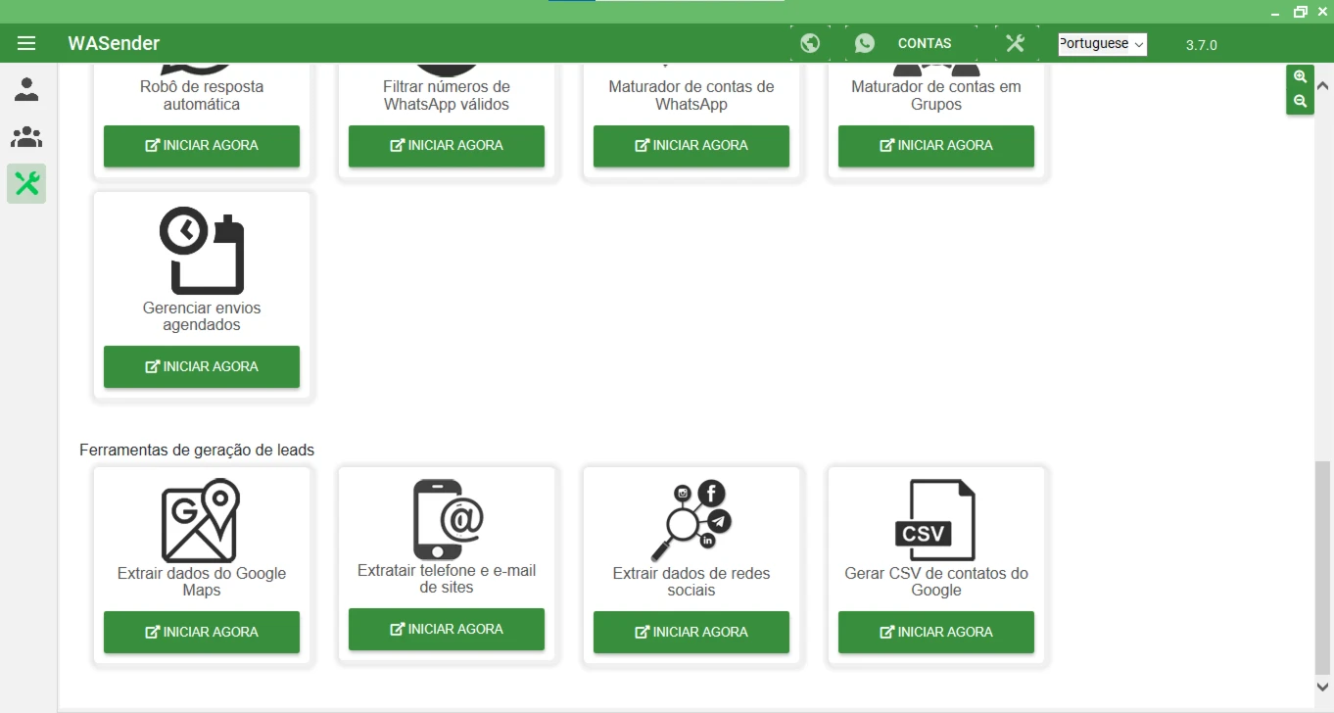Click 'Ferramentas de geração de leads' heading
Screen dimensions: 1334x713
point(197,451)
